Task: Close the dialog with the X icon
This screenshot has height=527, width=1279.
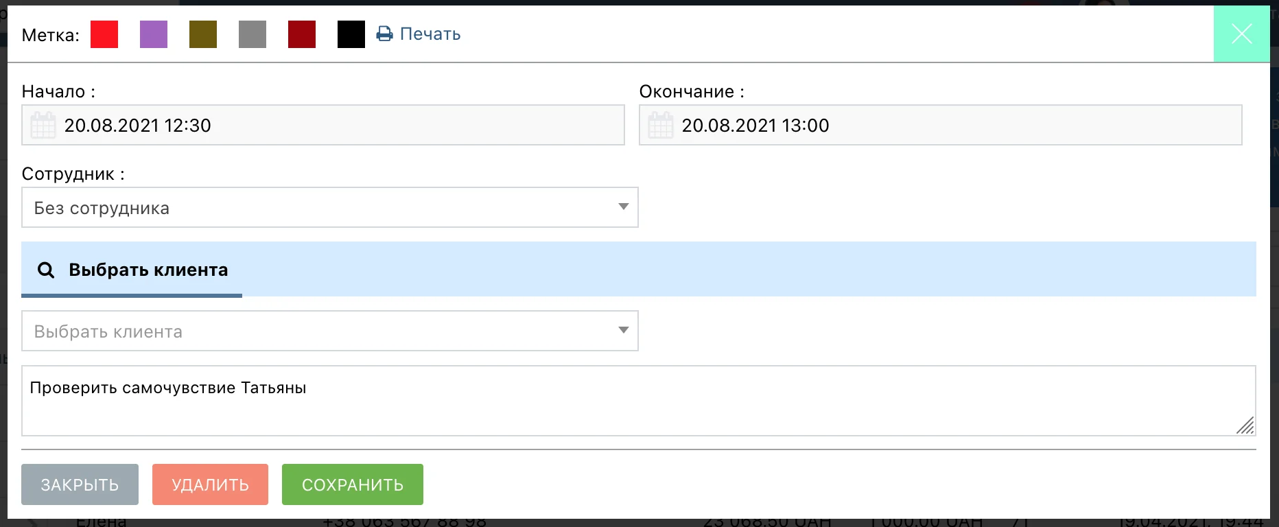Action: click(1241, 34)
